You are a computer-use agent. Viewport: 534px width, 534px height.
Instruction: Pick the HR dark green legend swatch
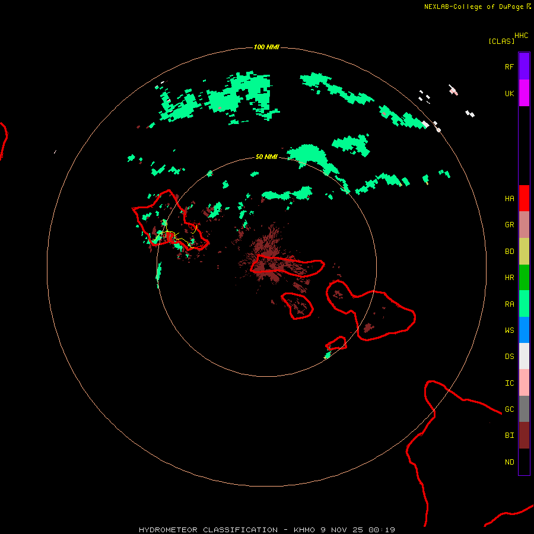(524, 277)
